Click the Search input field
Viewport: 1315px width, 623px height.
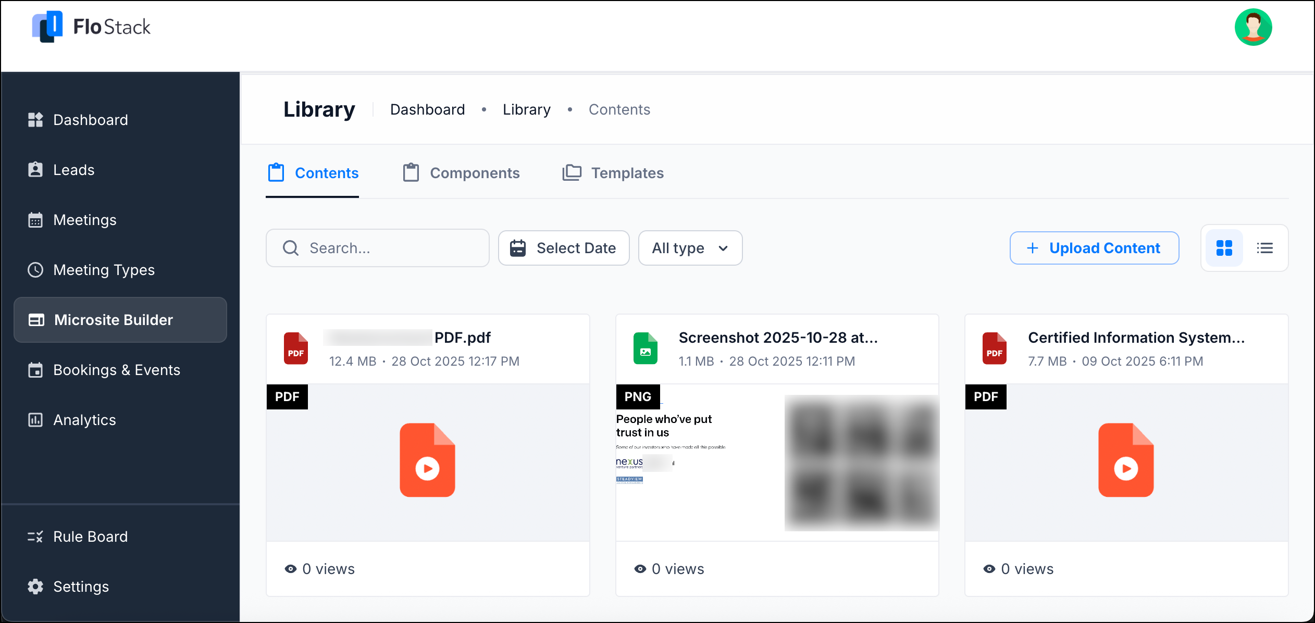point(377,248)
